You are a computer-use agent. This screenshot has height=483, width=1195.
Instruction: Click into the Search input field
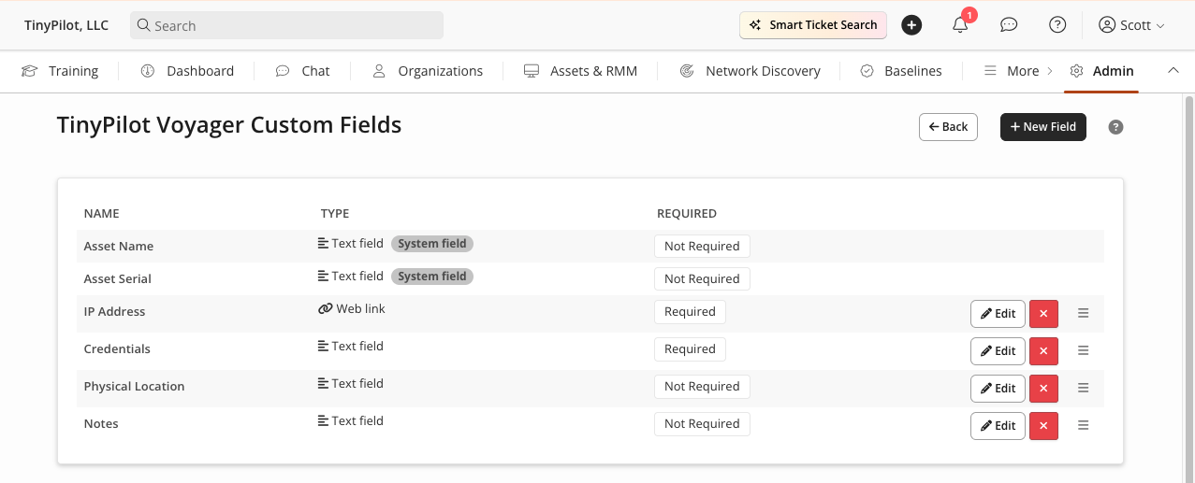tap(286, 25)
